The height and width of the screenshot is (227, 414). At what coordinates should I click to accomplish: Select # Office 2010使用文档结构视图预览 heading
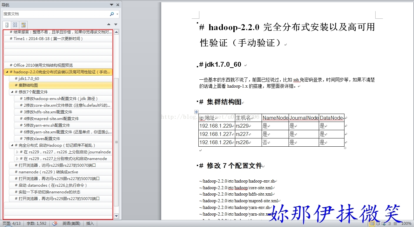pyautogui.click(x=58, y=65)
